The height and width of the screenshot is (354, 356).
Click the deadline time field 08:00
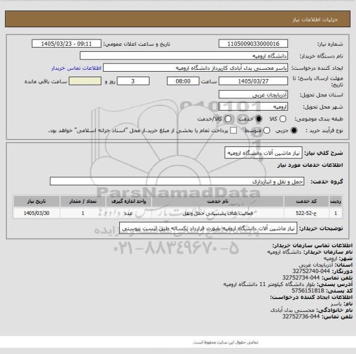[x=183, y=81]
